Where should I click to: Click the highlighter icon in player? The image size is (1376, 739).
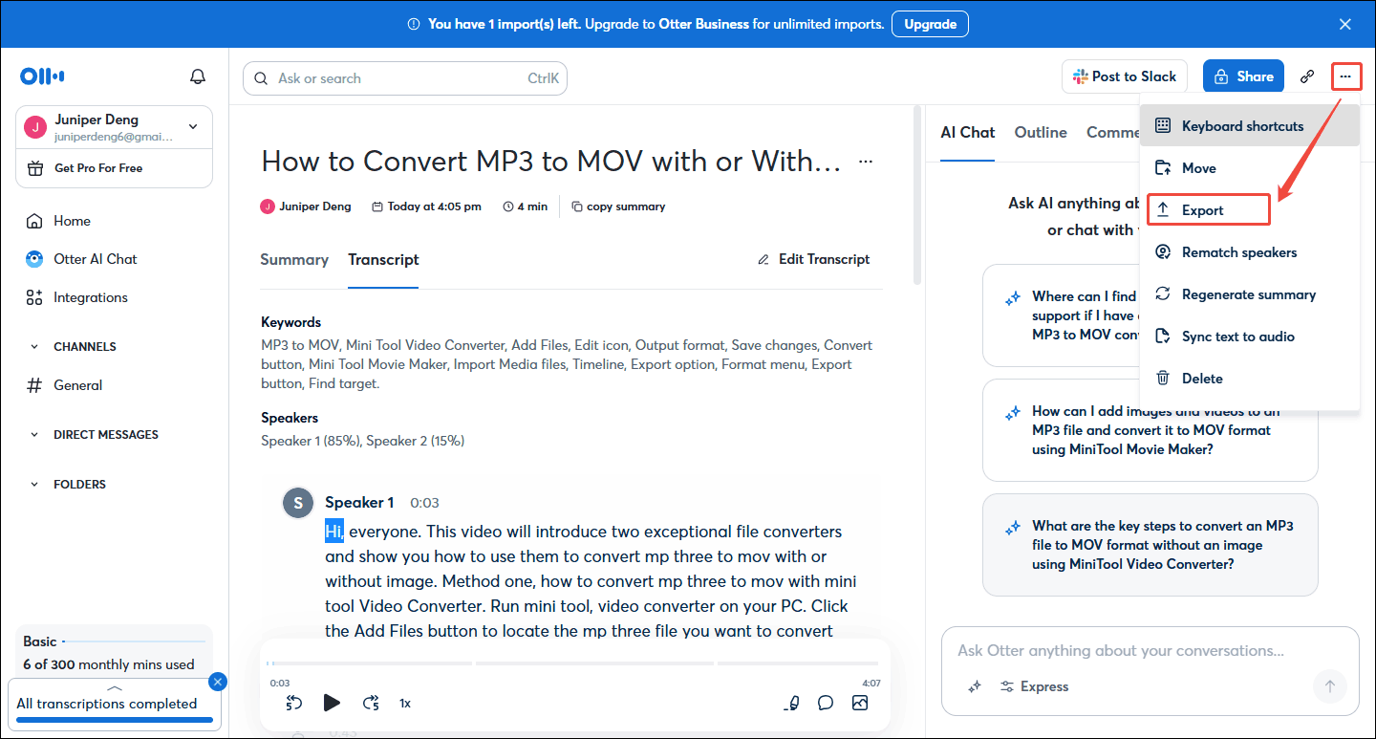(791, 703)
